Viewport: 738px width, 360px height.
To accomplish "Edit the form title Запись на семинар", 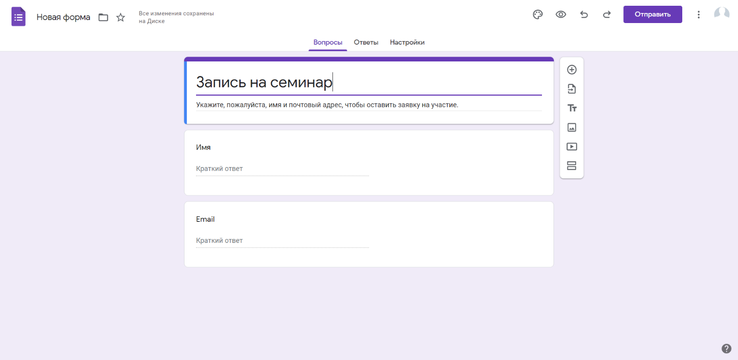I will (x=369, y=83).
